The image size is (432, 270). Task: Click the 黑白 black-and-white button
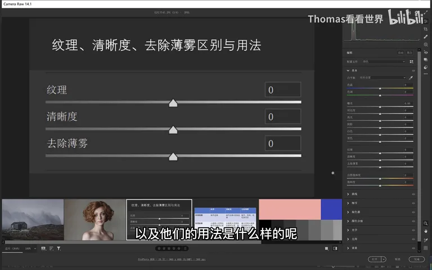pyautogui.click(x=409, y=53)
